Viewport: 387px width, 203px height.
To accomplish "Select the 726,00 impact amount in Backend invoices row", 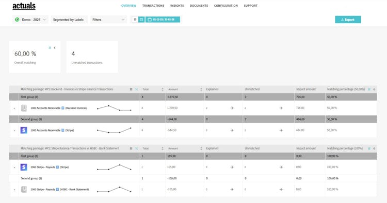I will click(x=300, y=108).
